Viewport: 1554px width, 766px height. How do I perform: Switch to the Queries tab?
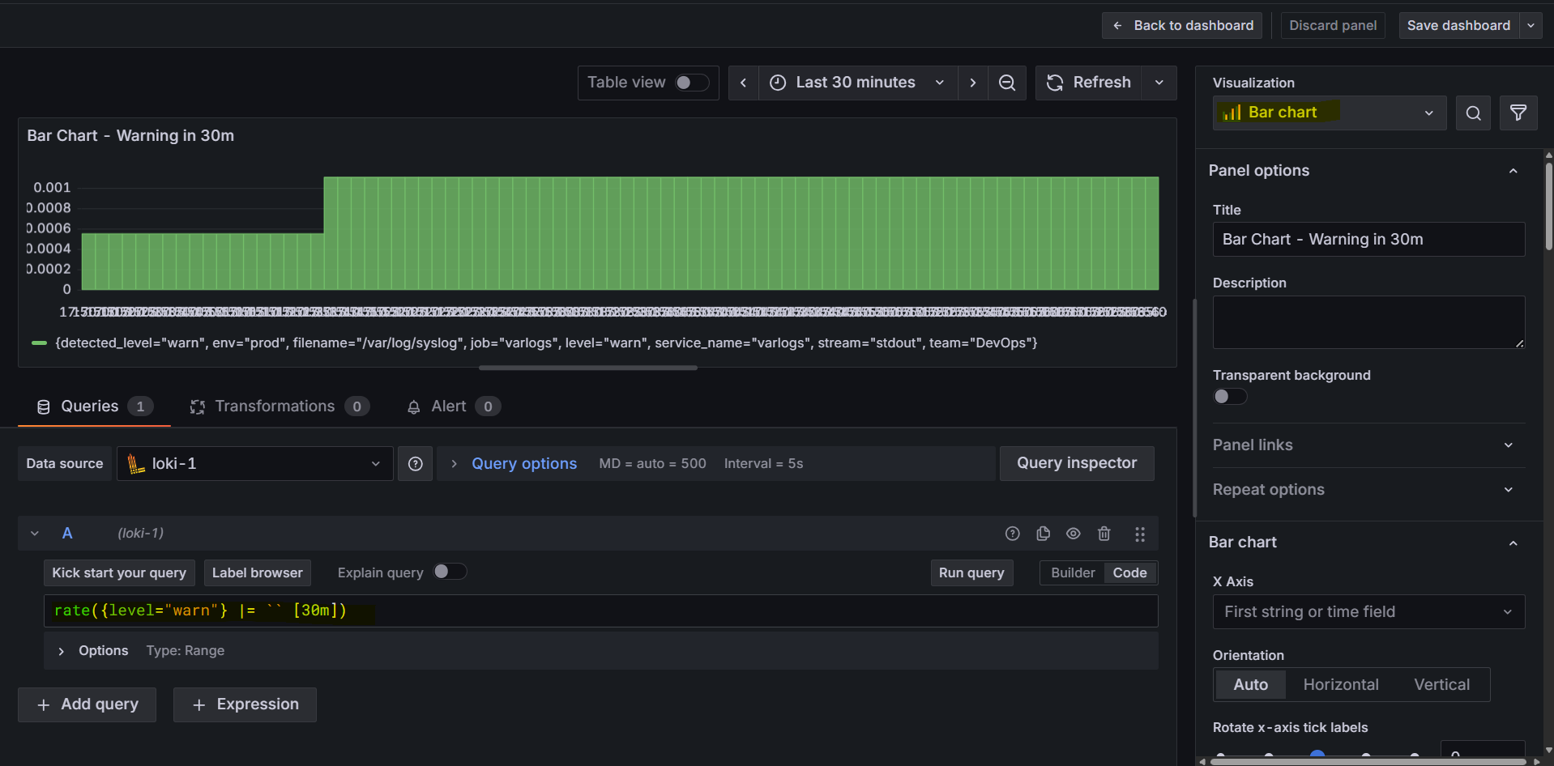(95, 406)
